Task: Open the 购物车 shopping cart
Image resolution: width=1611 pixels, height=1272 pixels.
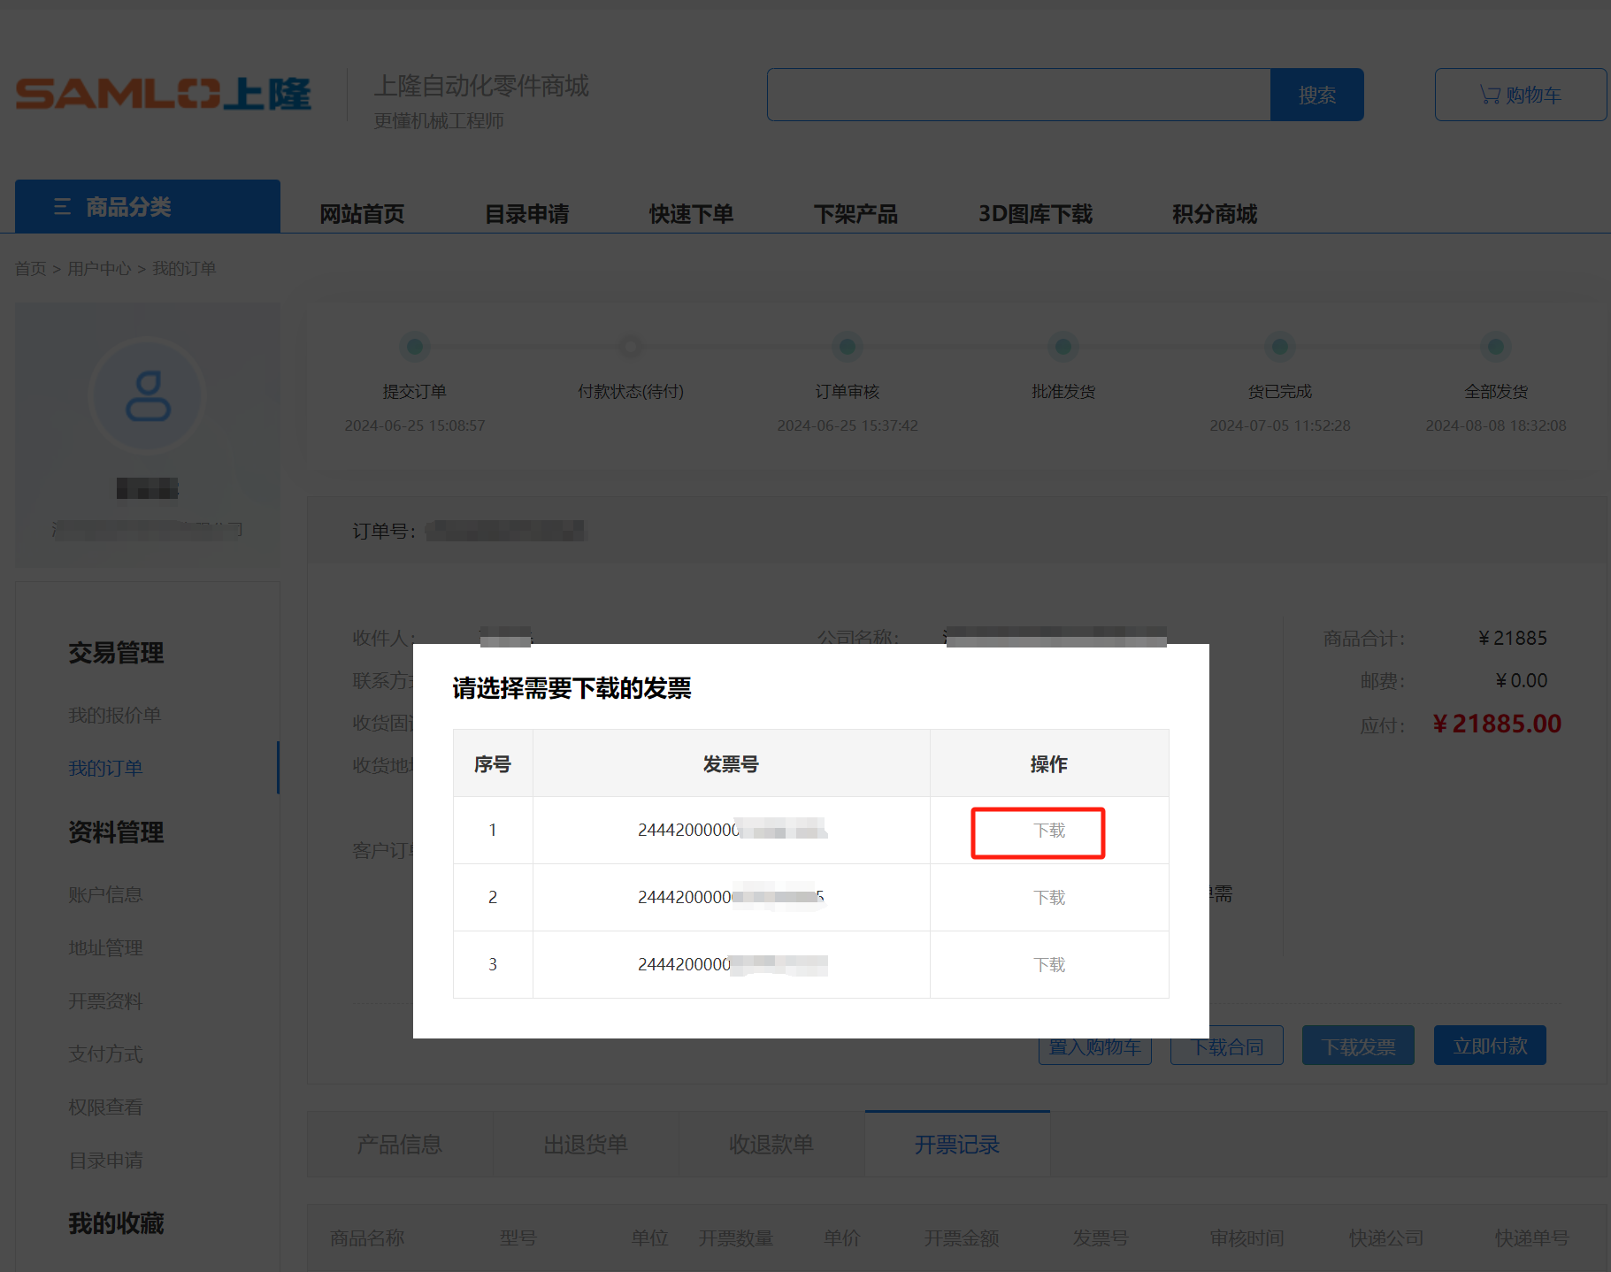Action: click(x=1520, y=95)
